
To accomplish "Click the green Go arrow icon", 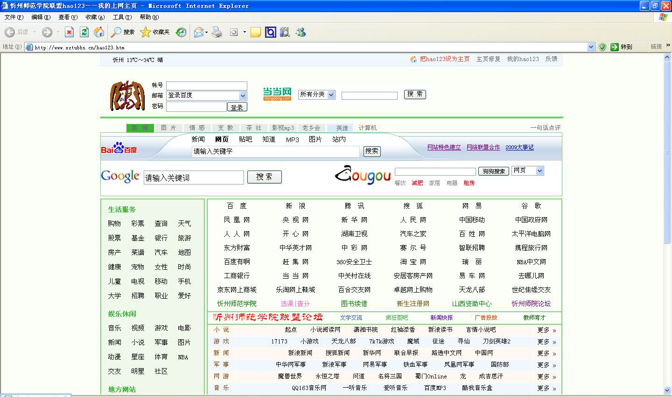I will (615, 47).
